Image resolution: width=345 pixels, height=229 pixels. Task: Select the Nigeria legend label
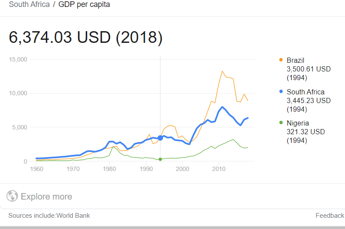coord(298,123)
